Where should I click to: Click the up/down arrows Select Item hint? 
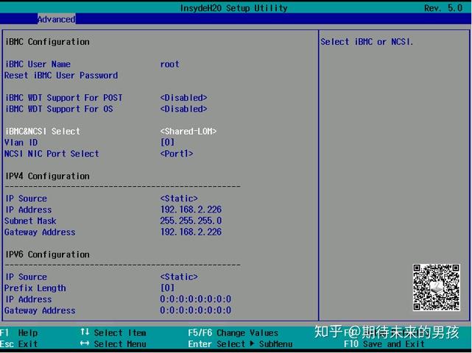pyautogui.click(x=113, y=332)
